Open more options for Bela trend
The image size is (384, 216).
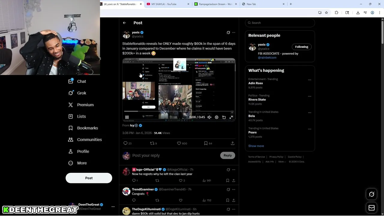(310, 113)
